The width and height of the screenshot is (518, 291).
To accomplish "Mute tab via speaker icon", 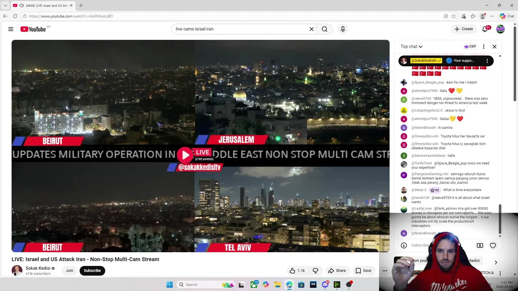I will click(x=21, y=5).
